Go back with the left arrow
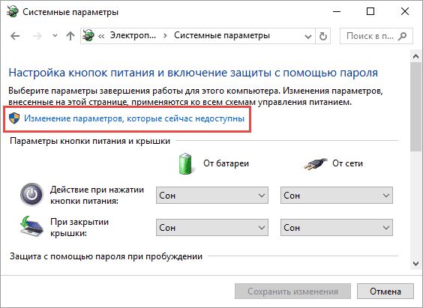This screenshot has width=423, height=308. pyautogui.click(x=15, y=36)
